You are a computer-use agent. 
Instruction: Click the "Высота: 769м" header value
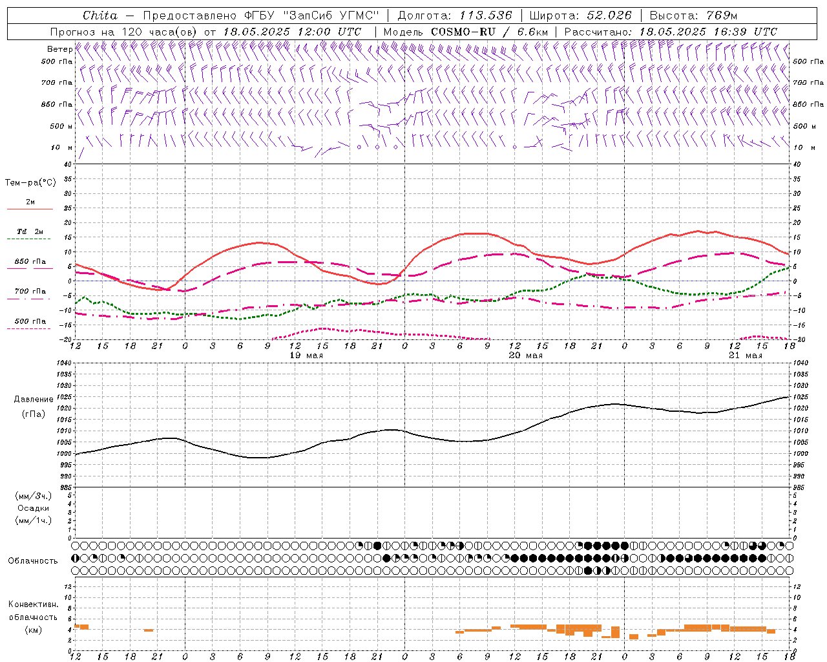pos(693,16)
